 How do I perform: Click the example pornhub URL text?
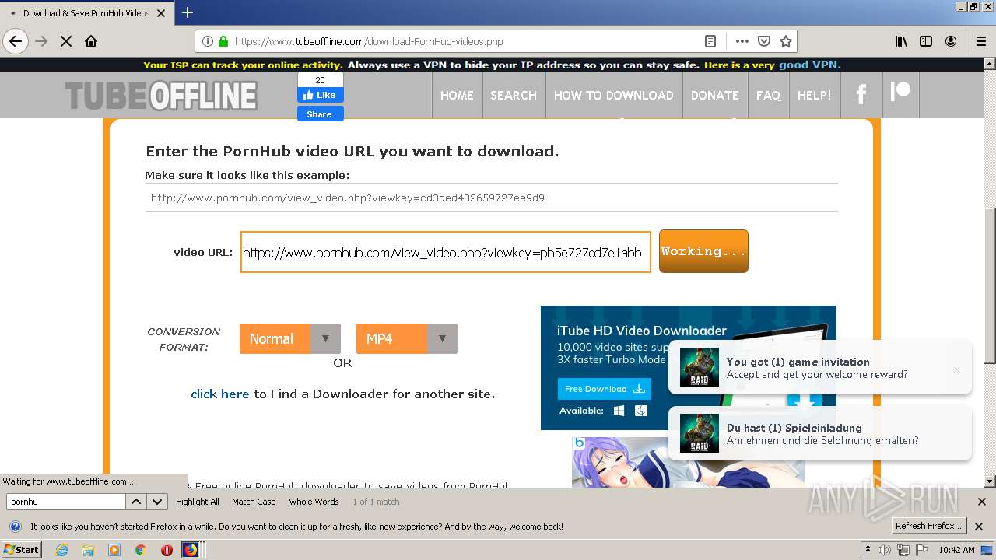point(348,198)
